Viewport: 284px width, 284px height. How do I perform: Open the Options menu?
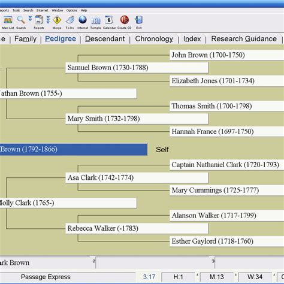point(72,10)
